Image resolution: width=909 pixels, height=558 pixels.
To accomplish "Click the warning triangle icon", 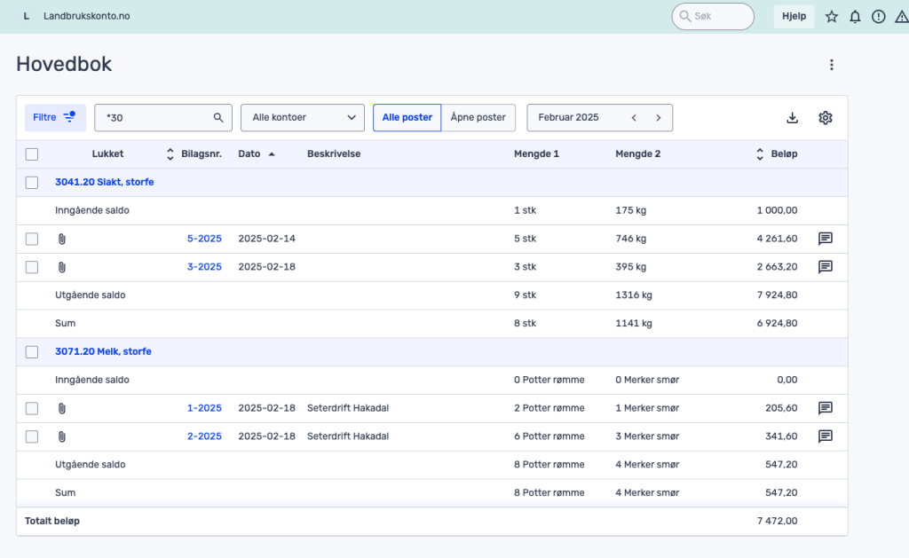I will pyautogui.click(x=901, y=17).
